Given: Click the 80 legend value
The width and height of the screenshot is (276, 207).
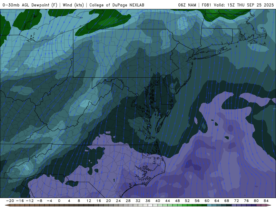Looking at the screenshot, I should [256, 201].
